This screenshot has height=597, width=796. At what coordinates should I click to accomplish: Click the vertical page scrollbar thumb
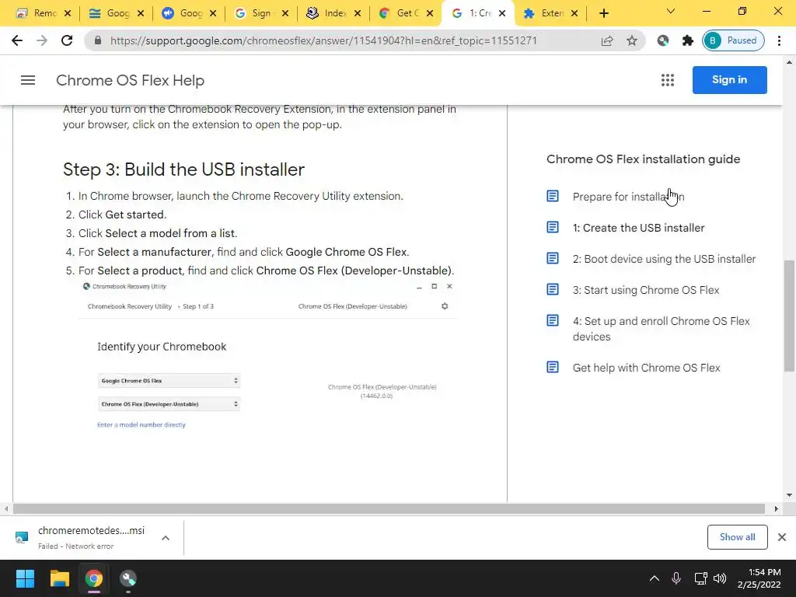[790, 316]
